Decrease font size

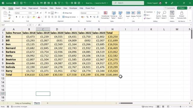[x=41, y=13]
